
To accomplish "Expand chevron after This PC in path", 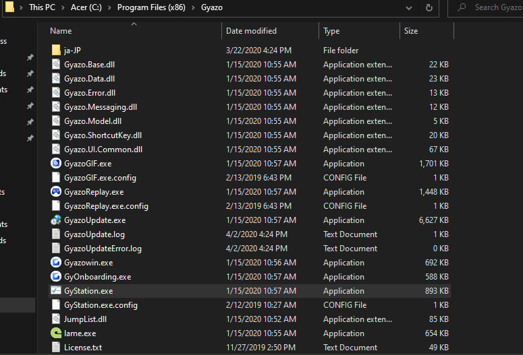I will click(63, 7).
